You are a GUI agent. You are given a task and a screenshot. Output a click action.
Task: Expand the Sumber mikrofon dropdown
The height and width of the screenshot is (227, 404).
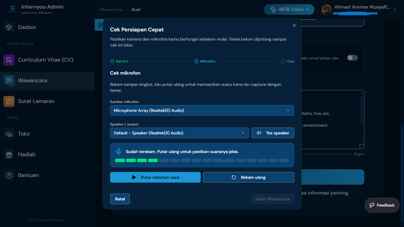click(202, 110)
